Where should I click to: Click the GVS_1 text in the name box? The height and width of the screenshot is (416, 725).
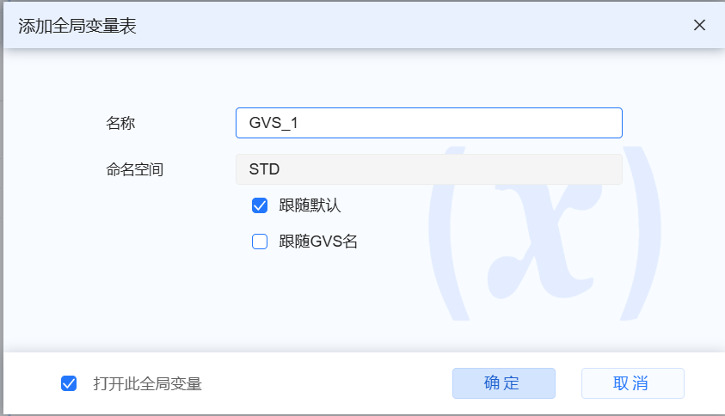[x=273, y=123]
